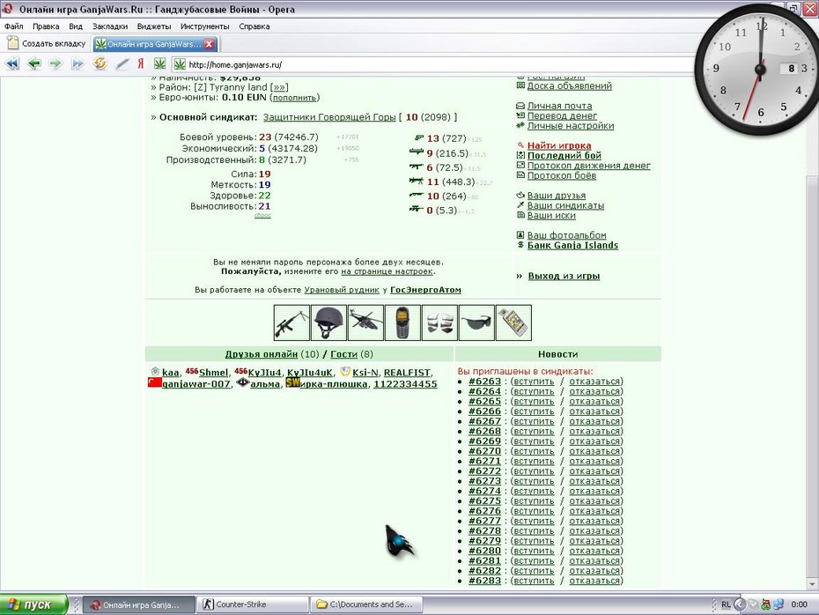Open на странице настроек link
819x615 pixels.
pos(387,271)
